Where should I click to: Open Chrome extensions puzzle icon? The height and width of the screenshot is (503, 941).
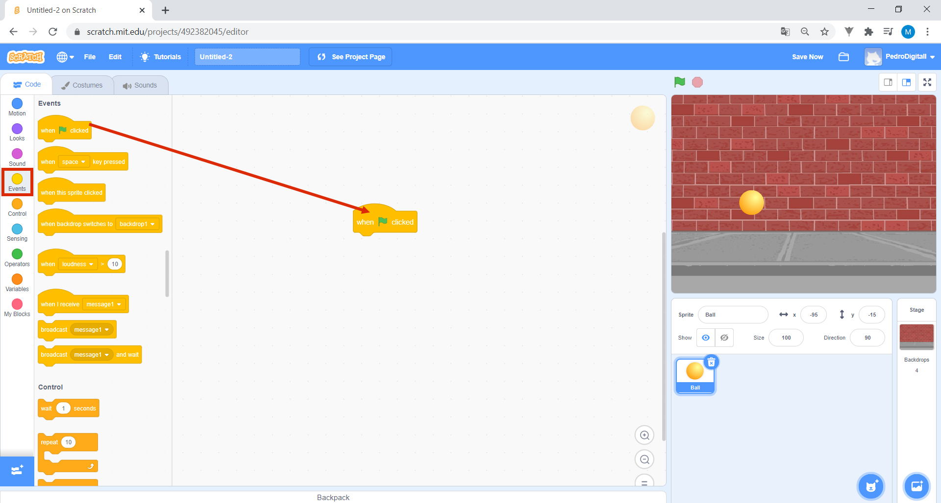[868, 32]
